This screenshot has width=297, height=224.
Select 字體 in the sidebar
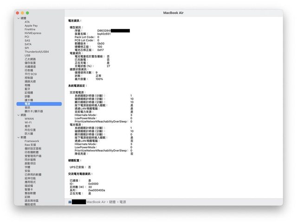(x=27, y=167)
